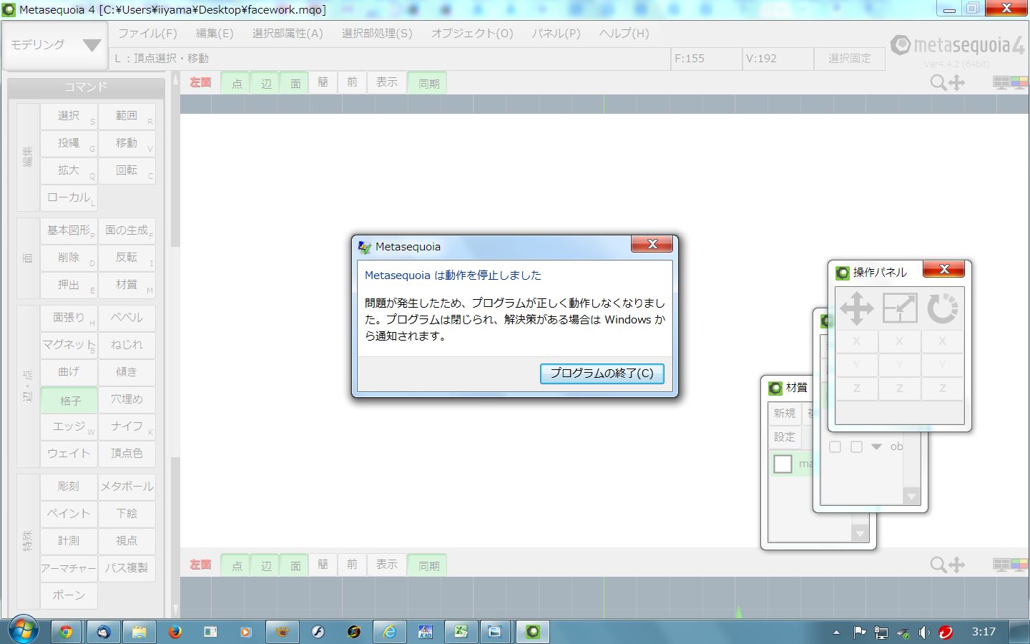Open Windows Explorer folder icon in taskbar
This screenshot has height=644, width=1030.
[x=139, y=632]
